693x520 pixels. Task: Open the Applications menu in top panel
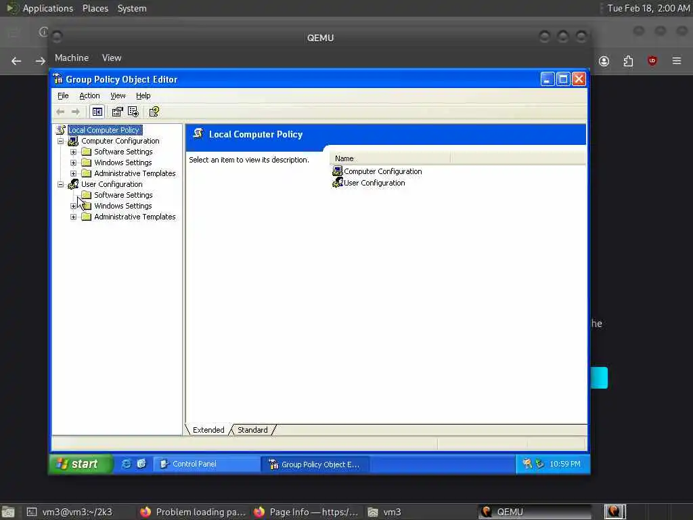coord(48,8)
